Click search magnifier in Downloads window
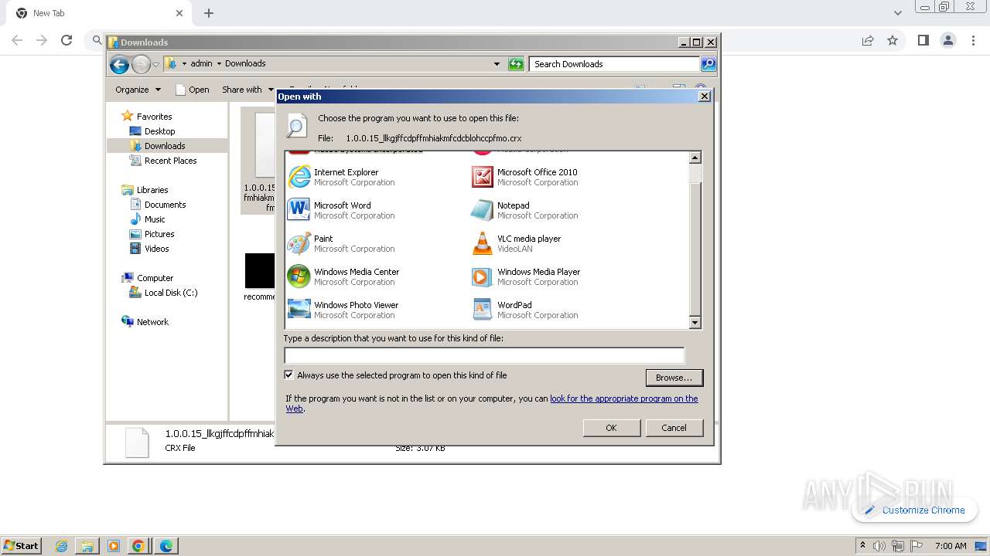This screenshot has width=990, height=556. click(708, 64)
